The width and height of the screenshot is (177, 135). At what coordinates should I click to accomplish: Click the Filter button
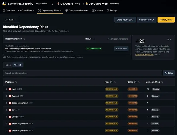pyautogui.click(x=169, y=73)
